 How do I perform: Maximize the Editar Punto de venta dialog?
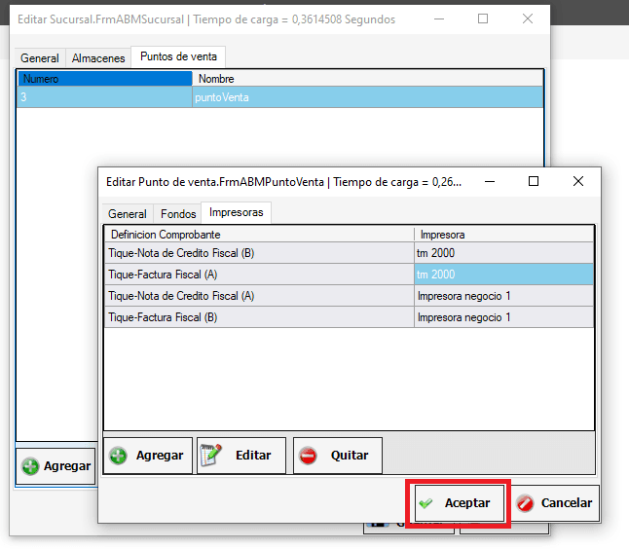tap(533, 181)
